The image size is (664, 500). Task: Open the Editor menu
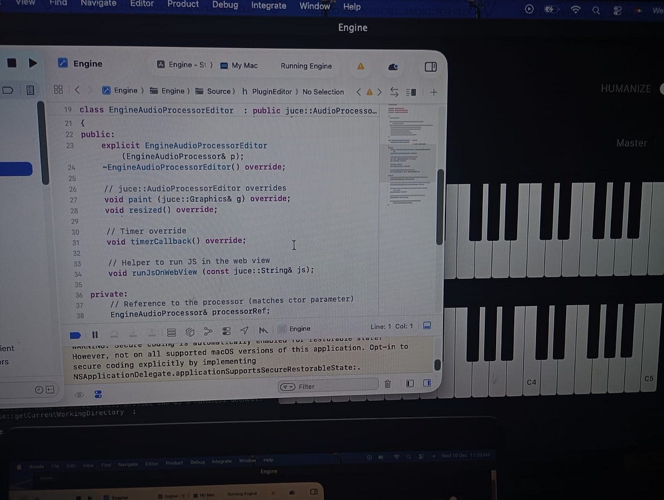point(142,4)
